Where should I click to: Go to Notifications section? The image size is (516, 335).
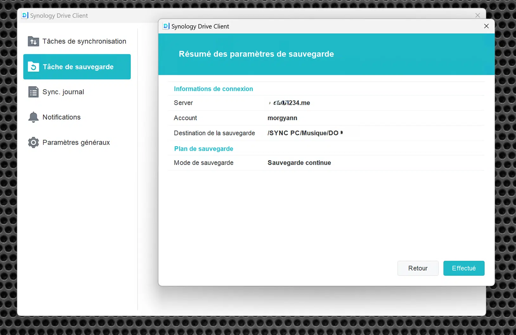[77, 117]
